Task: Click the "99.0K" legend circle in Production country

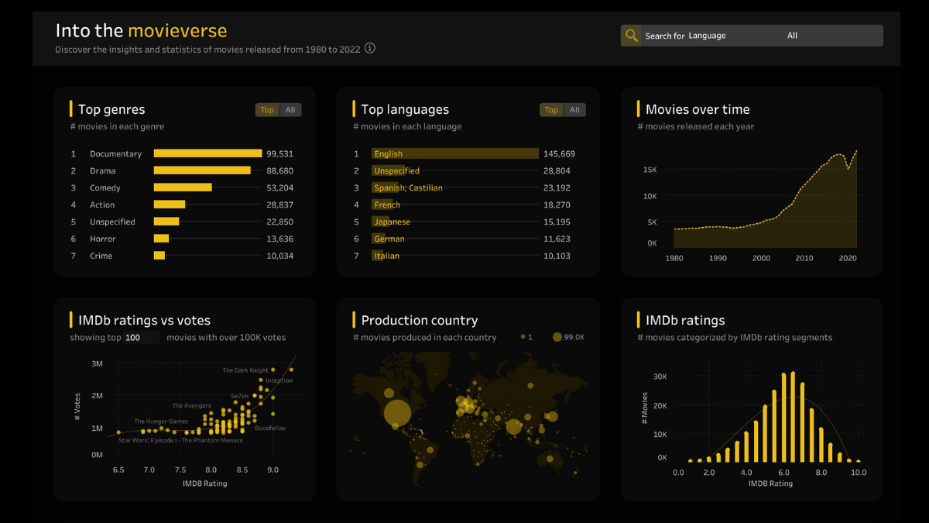Action: click(x=557, y=336)
